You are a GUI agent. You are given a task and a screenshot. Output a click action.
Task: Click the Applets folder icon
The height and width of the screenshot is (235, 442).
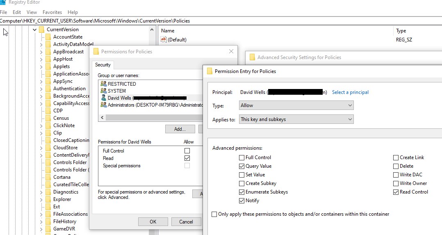[x=48, y=66]
